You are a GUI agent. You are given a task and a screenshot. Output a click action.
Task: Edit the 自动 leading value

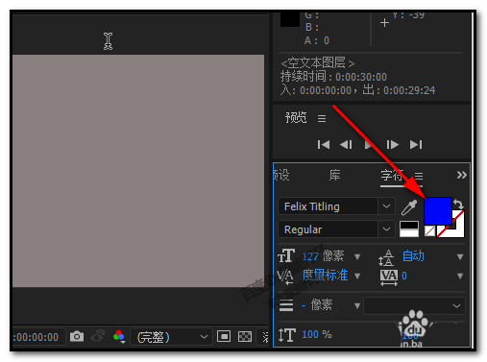(x=413, y=256)
